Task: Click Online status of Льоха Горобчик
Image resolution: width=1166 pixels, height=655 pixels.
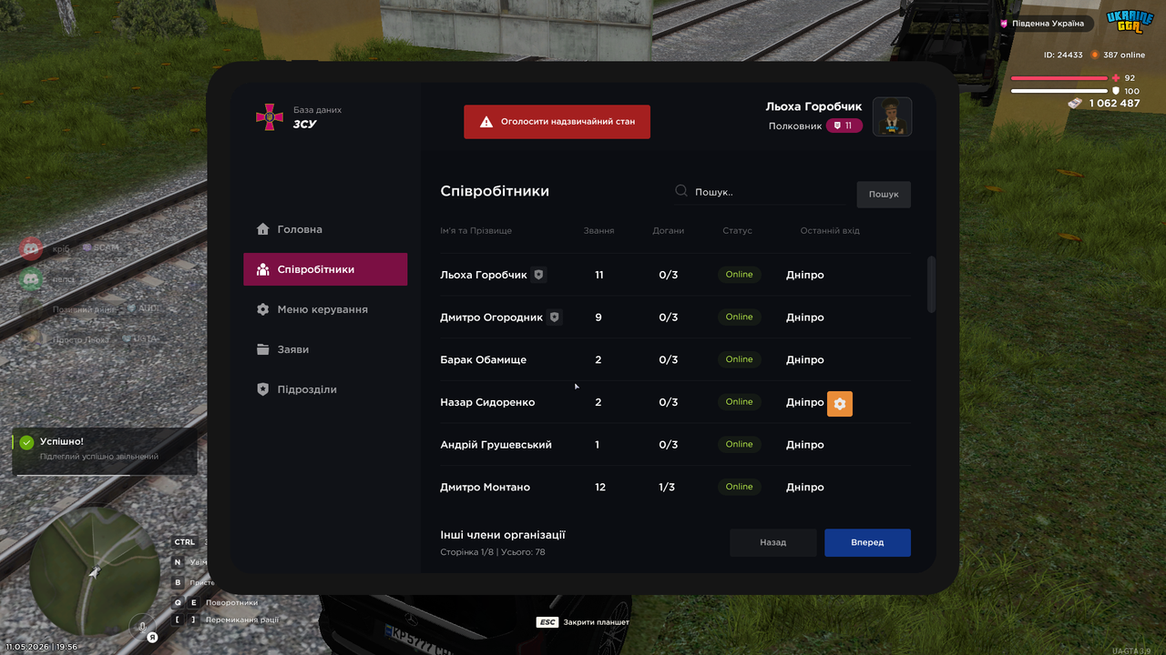Action: (739, 275)
